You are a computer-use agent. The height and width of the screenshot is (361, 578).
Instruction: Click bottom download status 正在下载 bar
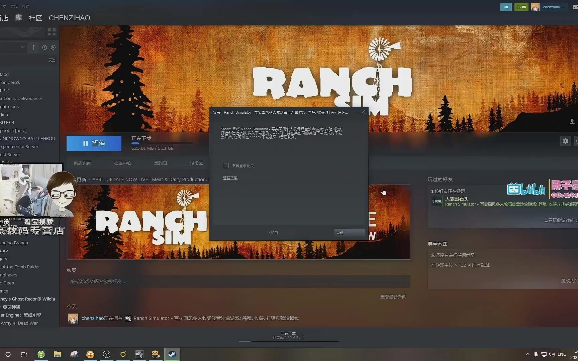pos(289,337)
